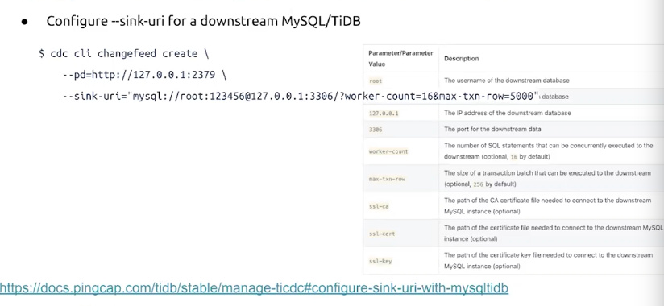Open the docs.pingcap.com manage-ticdc link
The height and width of the screenshot is (306, 664).
(254, 288)
